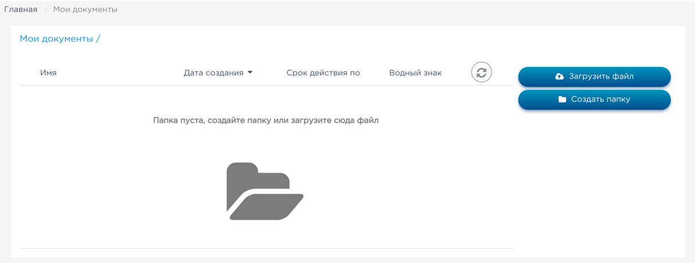
Task: Click the slash separator after Главная
Action: [x=45, y=9]
